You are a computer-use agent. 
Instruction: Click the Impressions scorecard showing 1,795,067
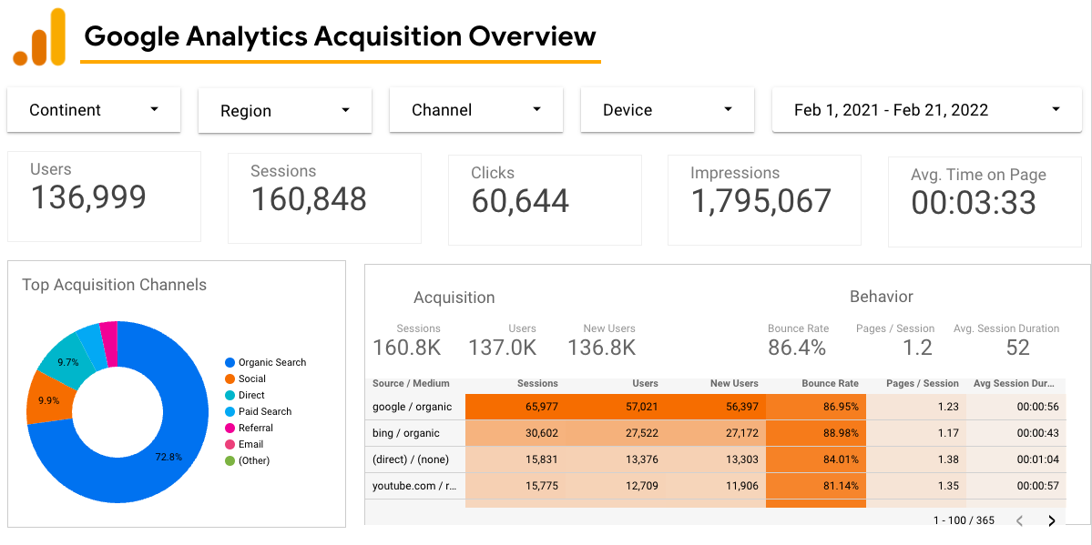point(765,200)
